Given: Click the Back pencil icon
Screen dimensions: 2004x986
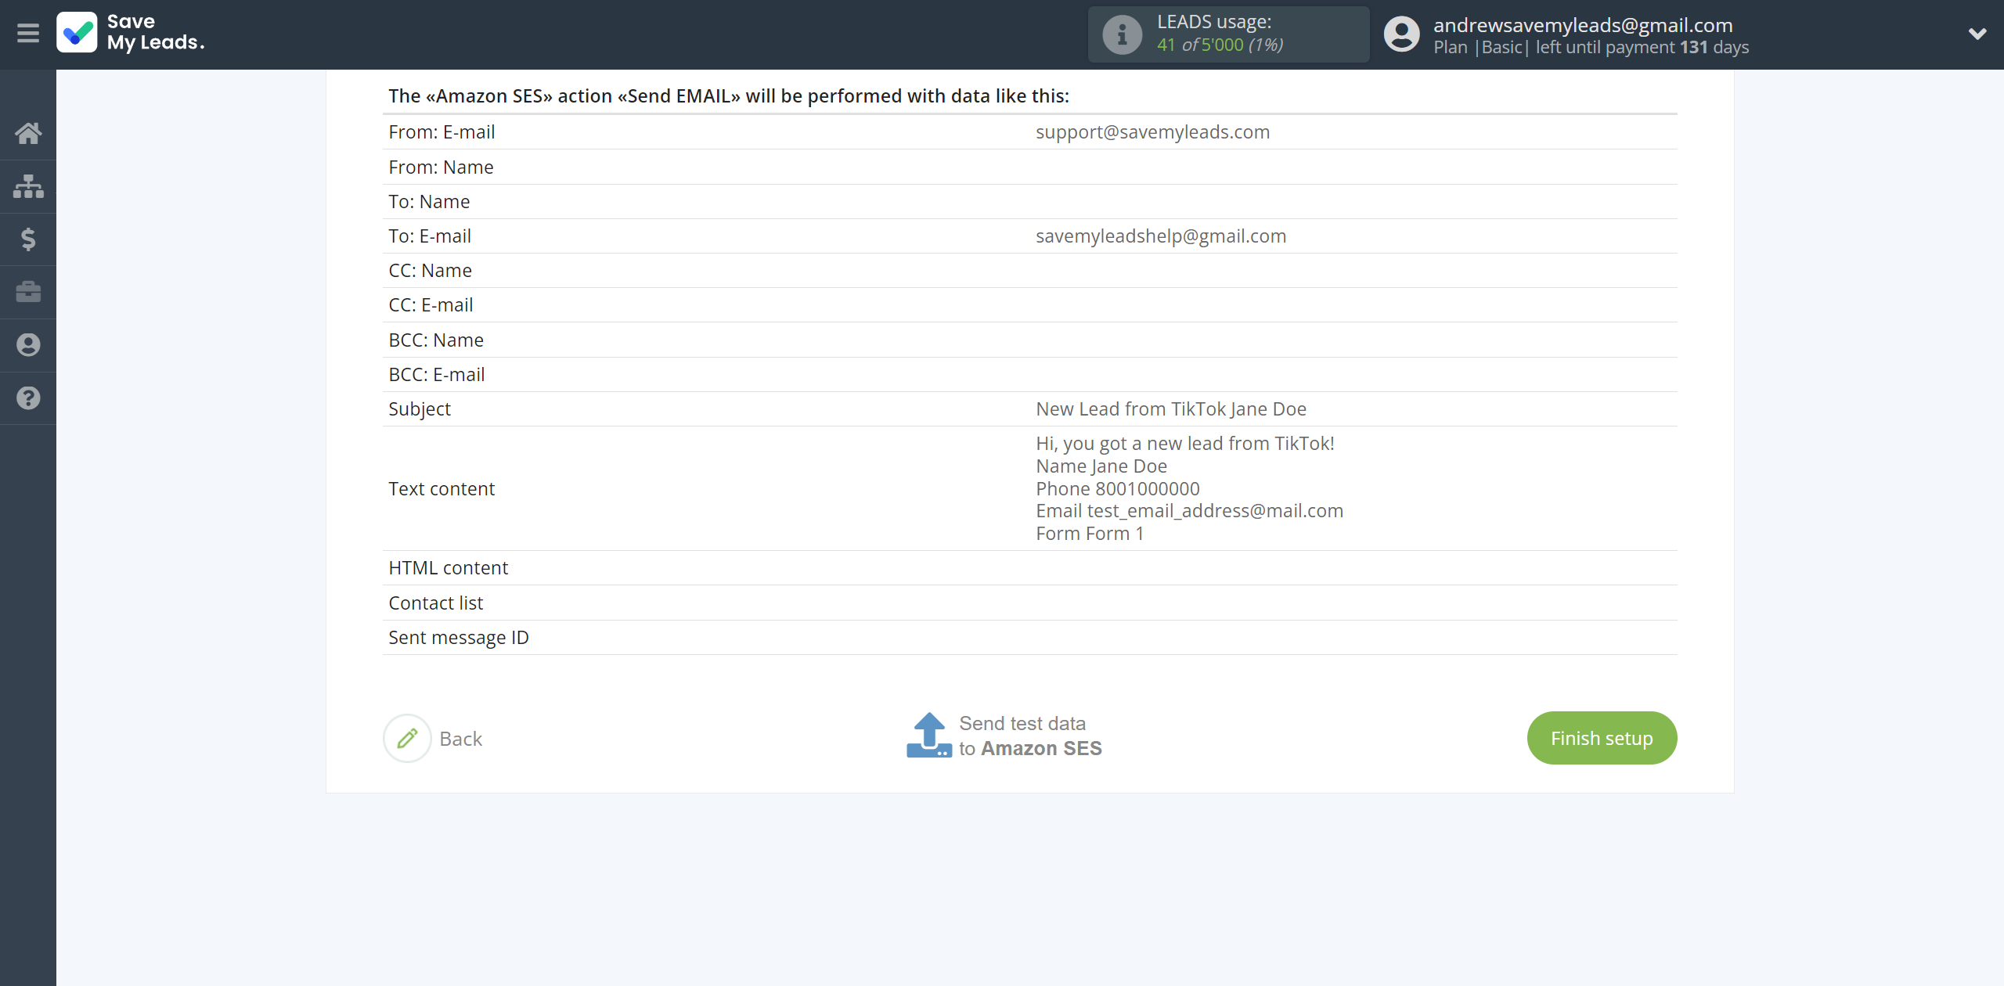Looking at the screenshot, I should pyautogui.click(x=407, y=738).
